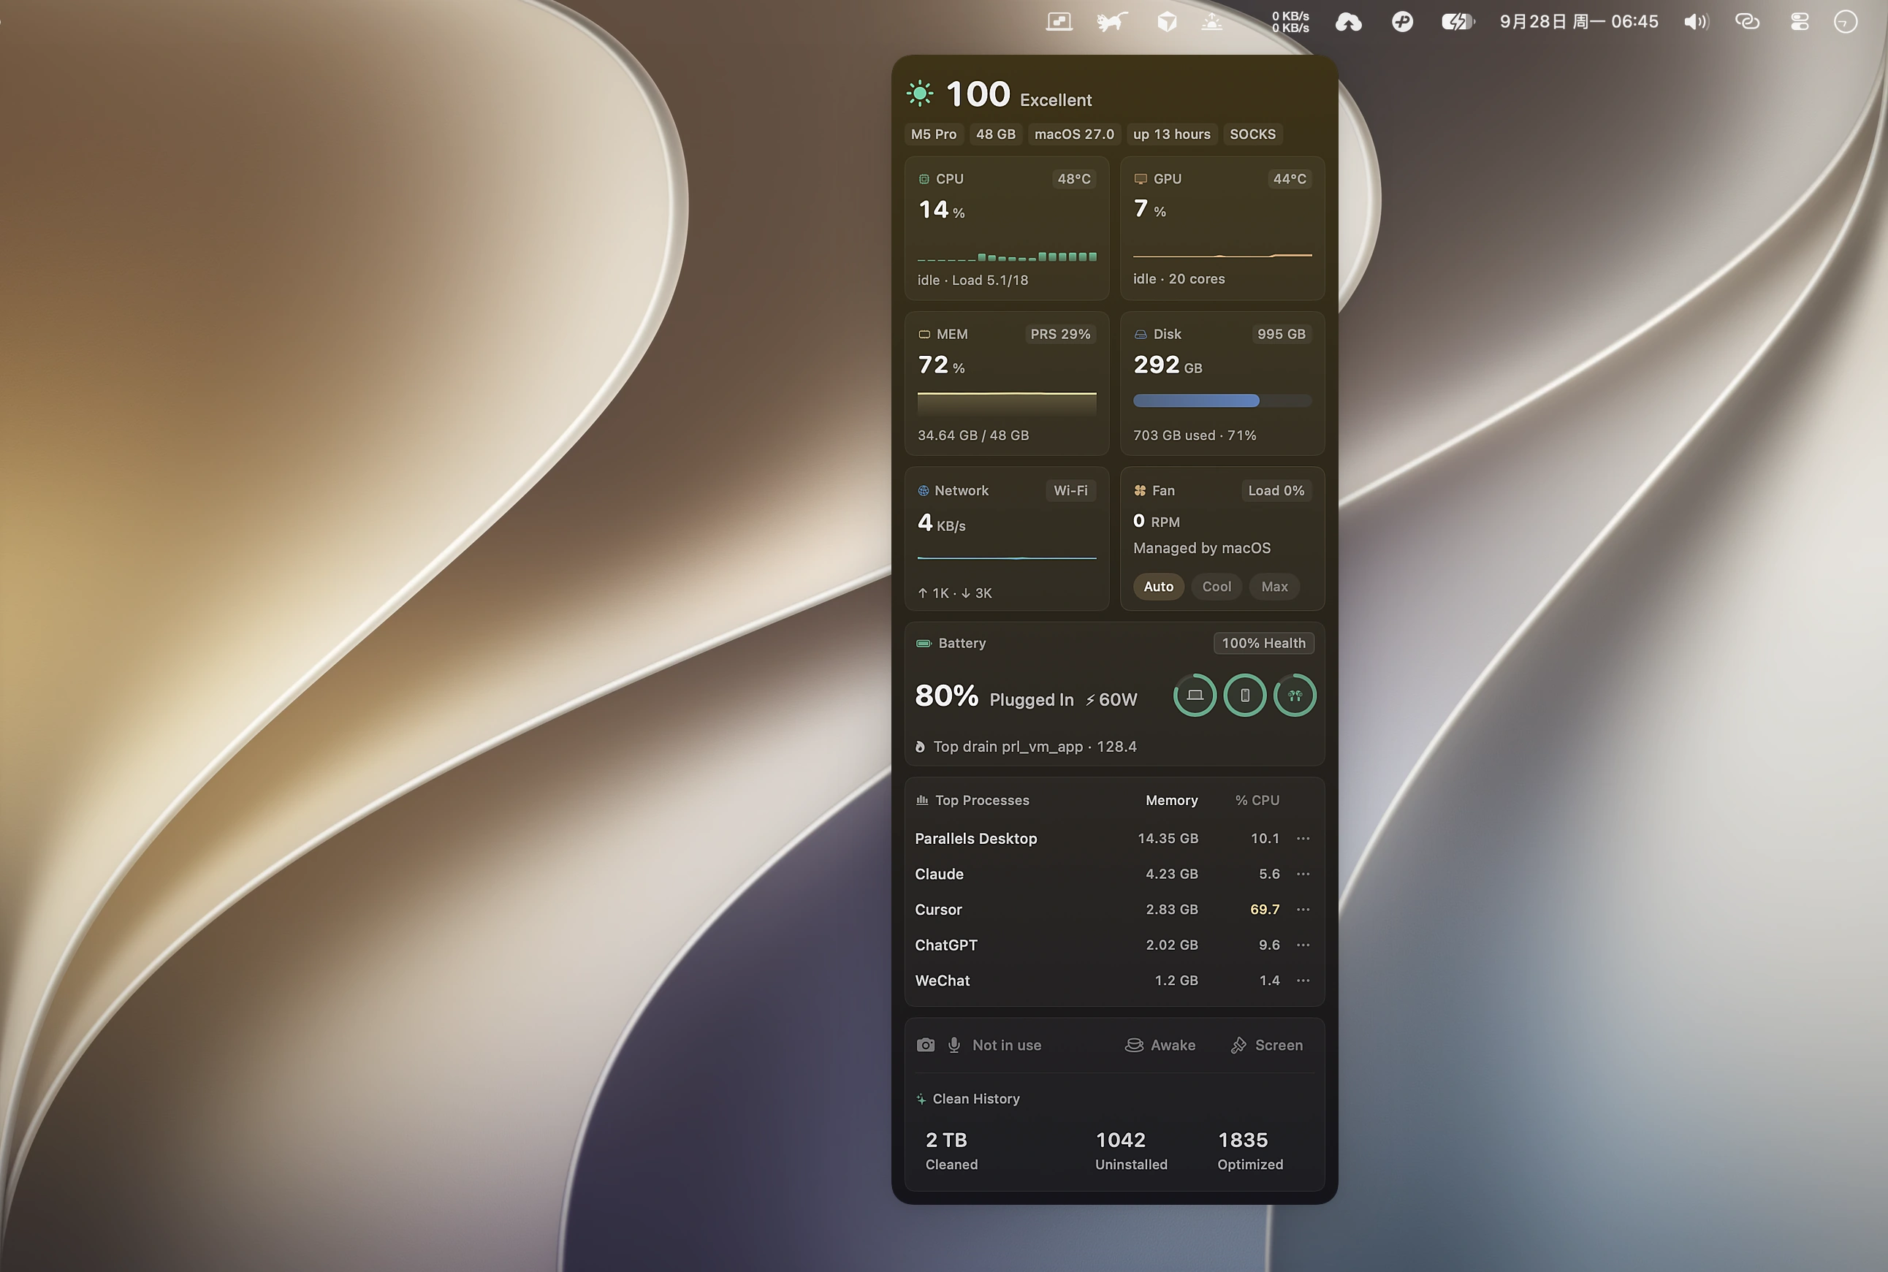Viewport: 1888px width, 1272px height.
Task: Click the Battery icon in the panel
Action: coord(924,643)
